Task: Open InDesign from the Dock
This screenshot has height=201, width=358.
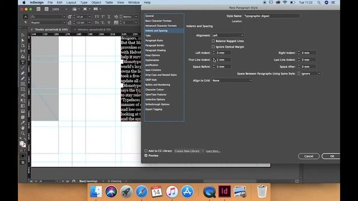Action: 224,191
